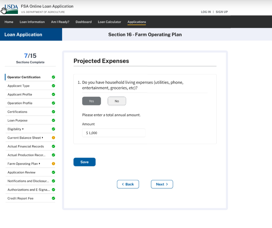Expand the Current Balance Sheet section
Screen dimensions: 272x228
(43, 138)
